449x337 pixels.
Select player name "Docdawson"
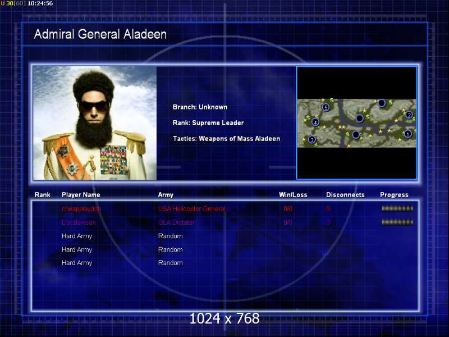tap(79, 222)
